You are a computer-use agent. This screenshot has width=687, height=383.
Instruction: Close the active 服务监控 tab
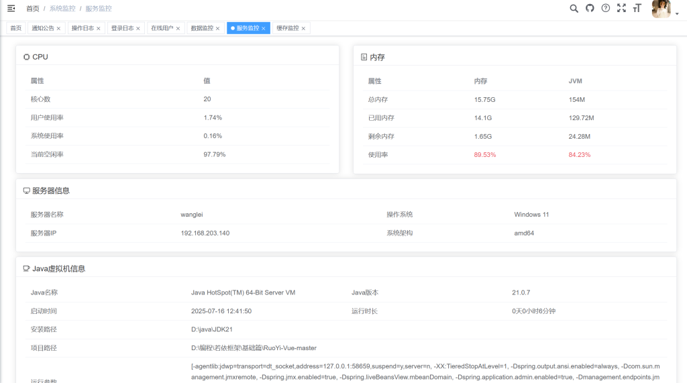[264, 29]
